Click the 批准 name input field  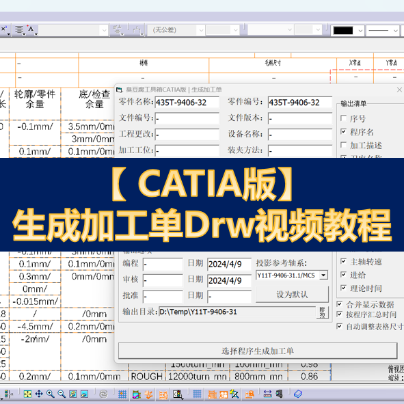coord(163,296)
